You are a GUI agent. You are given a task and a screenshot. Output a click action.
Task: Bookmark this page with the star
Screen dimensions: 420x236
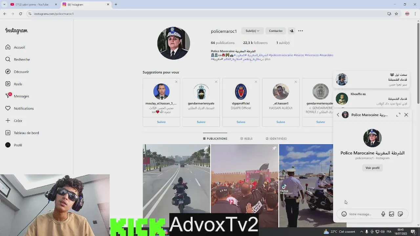[396, 14]
